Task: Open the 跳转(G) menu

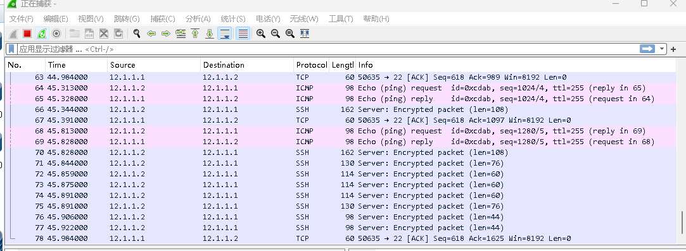Action: click(x=127, y=19)
